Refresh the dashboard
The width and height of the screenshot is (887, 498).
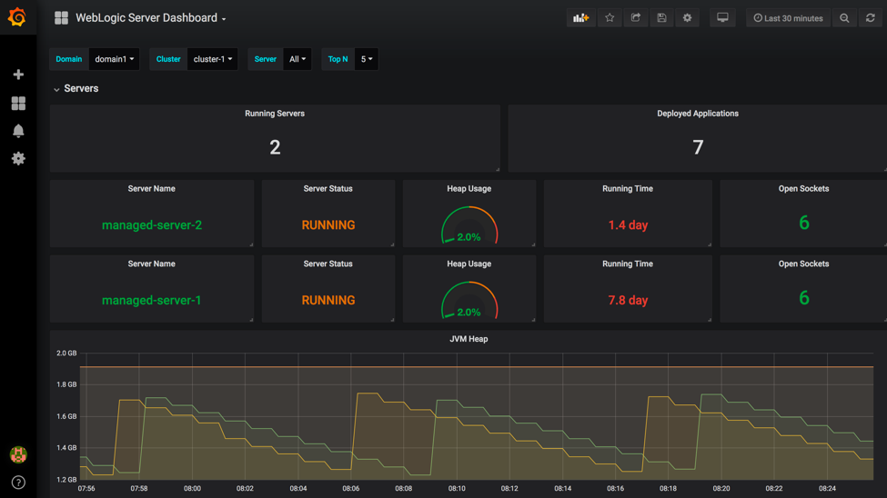coord(871,18)
